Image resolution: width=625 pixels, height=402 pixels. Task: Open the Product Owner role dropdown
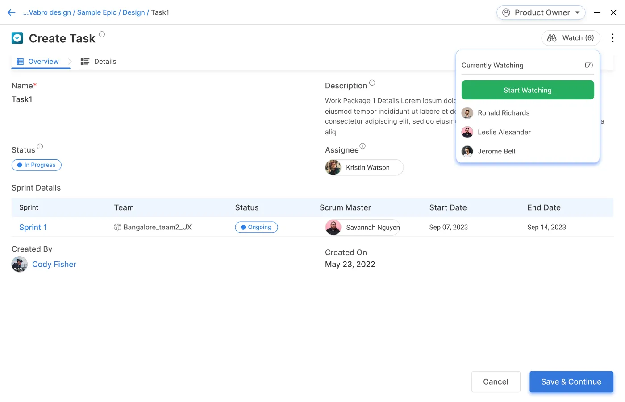(x=541, y=12)
